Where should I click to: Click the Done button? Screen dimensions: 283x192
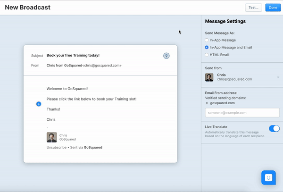pos(273,8)
